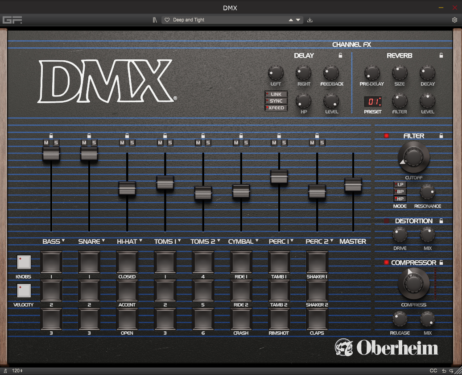Viewport: 462px width, 375px height.
Task: Open settings gear in the top bar
Action: (454, 20)
